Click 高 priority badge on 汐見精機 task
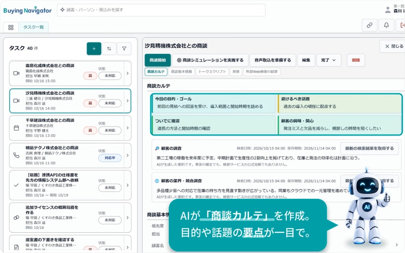 coord(90,103)
